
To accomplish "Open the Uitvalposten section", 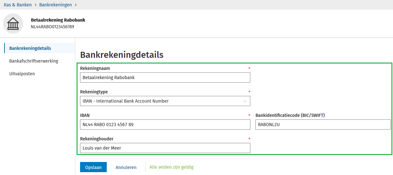I will [x=22, y=74].
